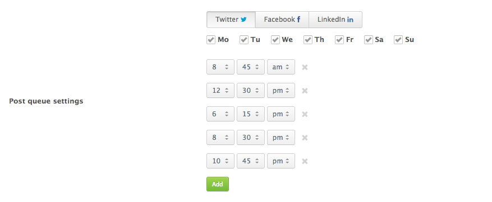Viewport: 492px width, 202px height.
Task: Uncheck the Mo day checkbox
Action: tap(211, 40)
